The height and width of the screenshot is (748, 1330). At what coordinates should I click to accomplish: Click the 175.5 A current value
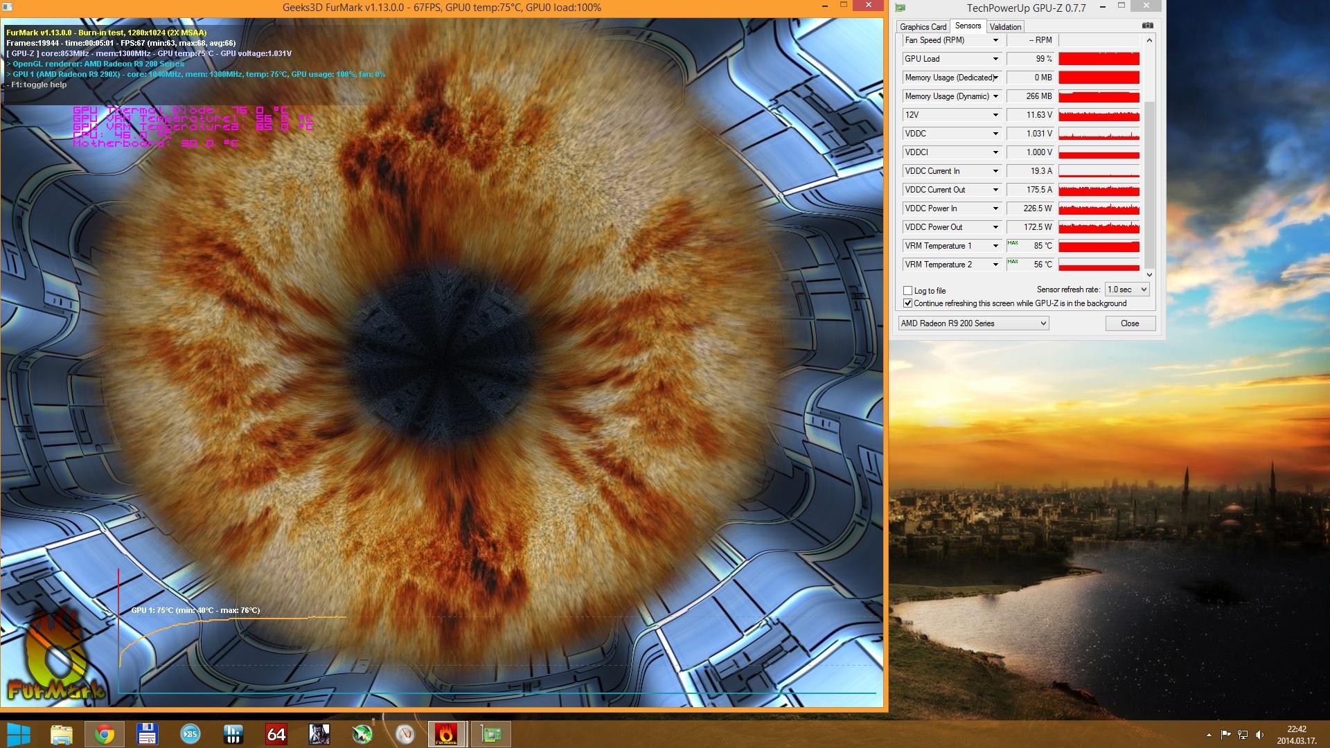tap(1030, 190)
